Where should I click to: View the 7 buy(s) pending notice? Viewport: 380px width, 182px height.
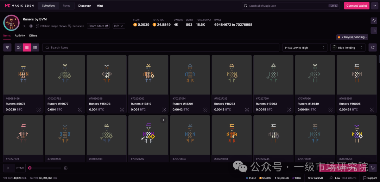tap(352, 37)
